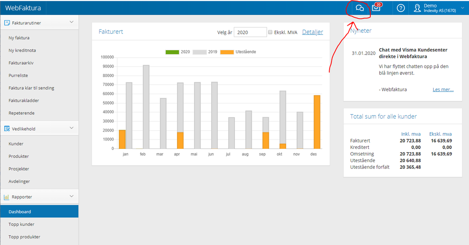Viewport: 469px width, 245px height.
Task: Click the news headline Chat med Visma Kundesenter
Action: pos(413,53)
